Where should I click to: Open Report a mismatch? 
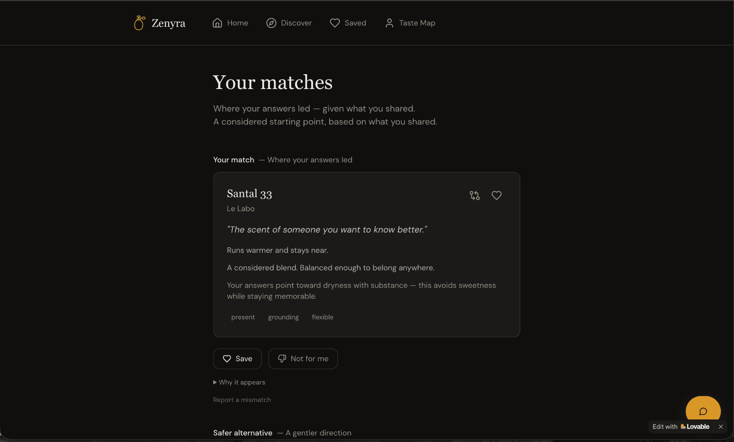242,400
